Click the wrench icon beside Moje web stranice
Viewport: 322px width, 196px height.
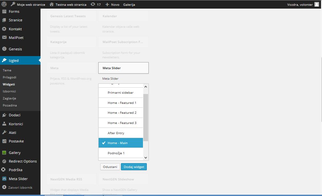[13, 4]
